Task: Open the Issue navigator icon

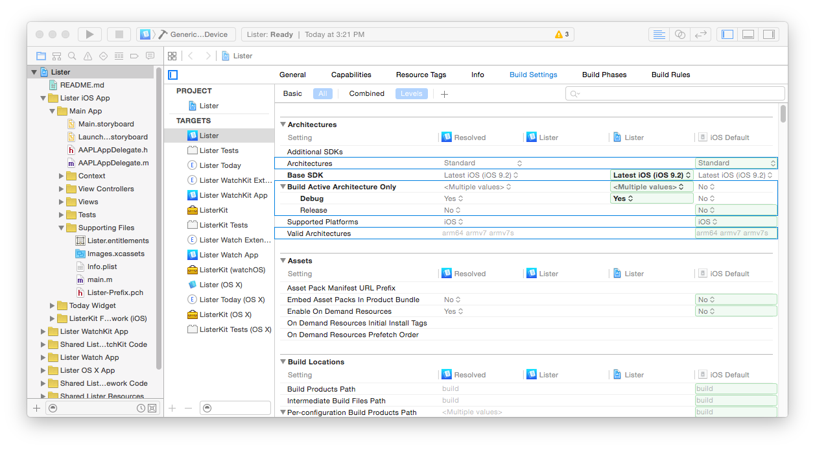Action: click(x=88, y=56)
